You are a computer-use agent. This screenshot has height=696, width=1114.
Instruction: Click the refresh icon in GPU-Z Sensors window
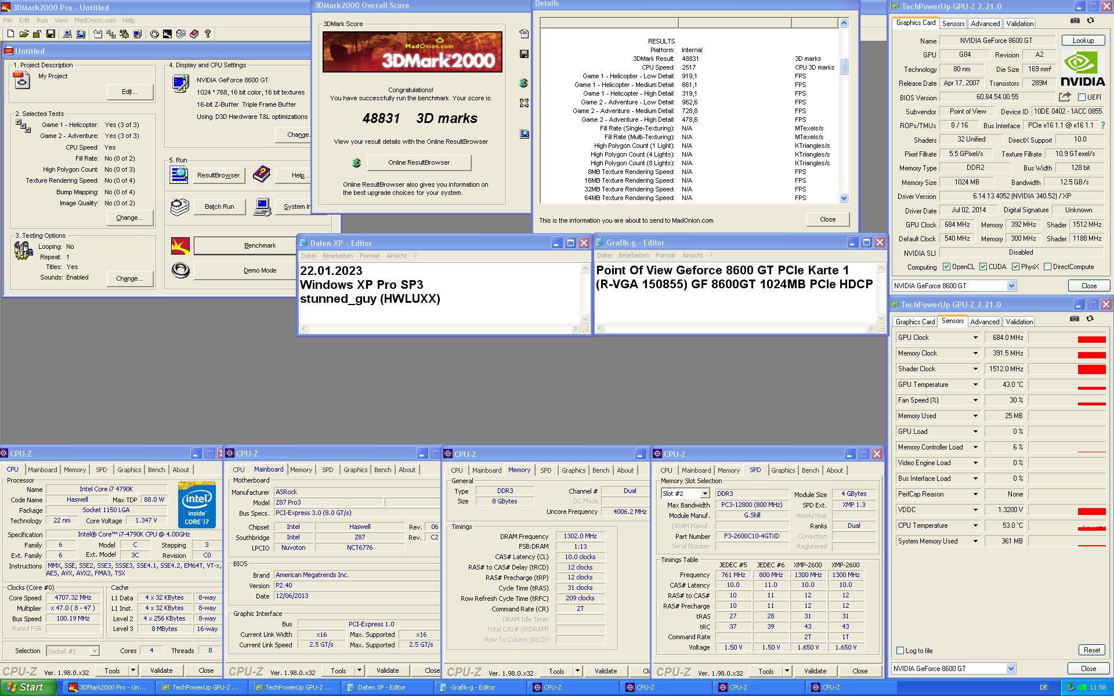pyautogui.click(x=1090, y=318)
